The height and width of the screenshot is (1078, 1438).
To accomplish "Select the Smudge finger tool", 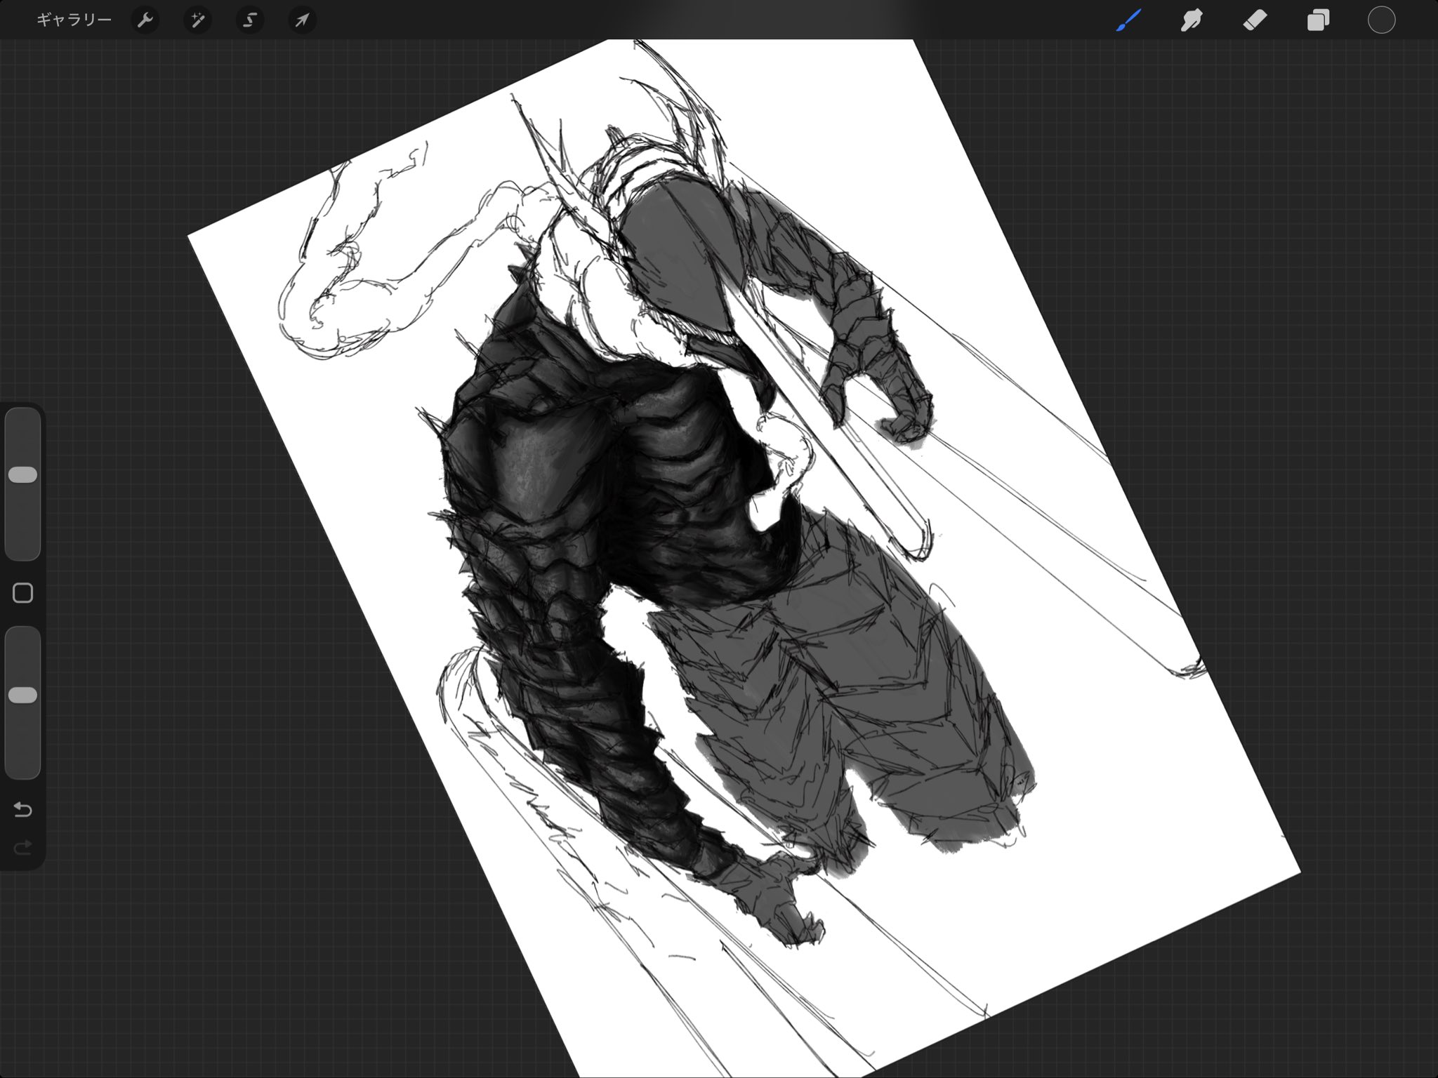I will pos(1192,20).
